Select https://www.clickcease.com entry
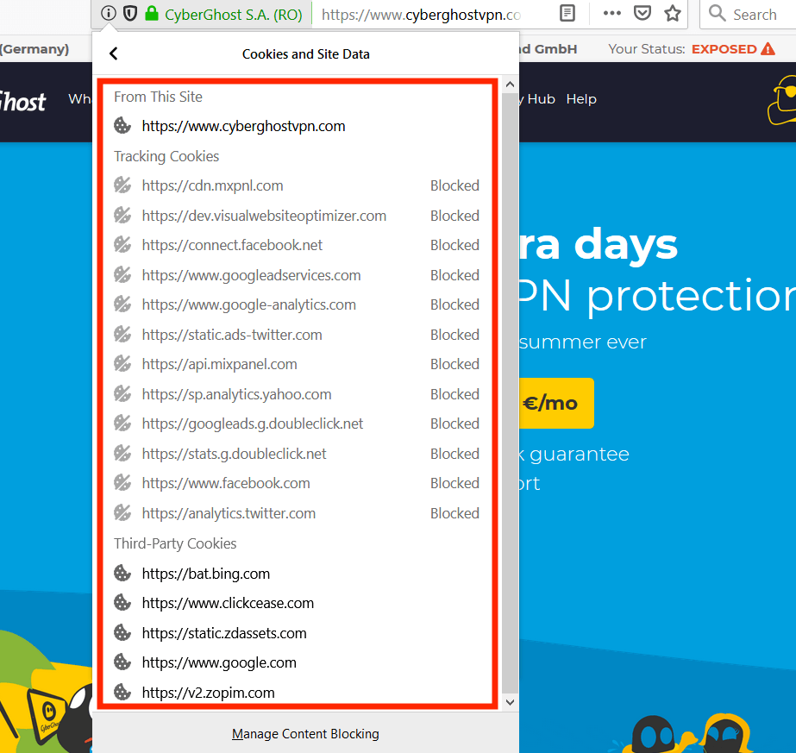The width and height of the screenshot is (796, 753). click(228, 603)
